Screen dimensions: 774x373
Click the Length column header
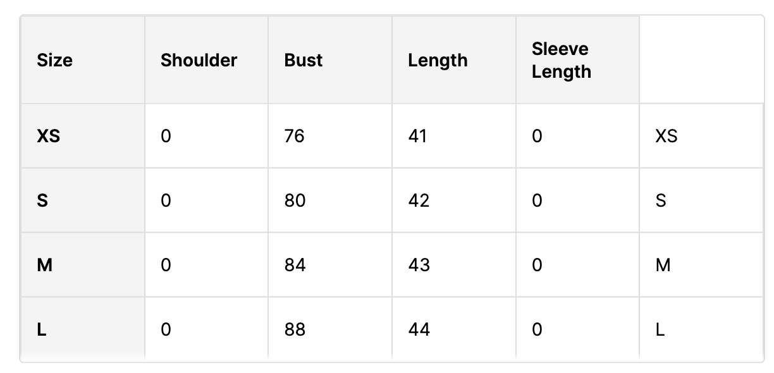click(438, 60)
